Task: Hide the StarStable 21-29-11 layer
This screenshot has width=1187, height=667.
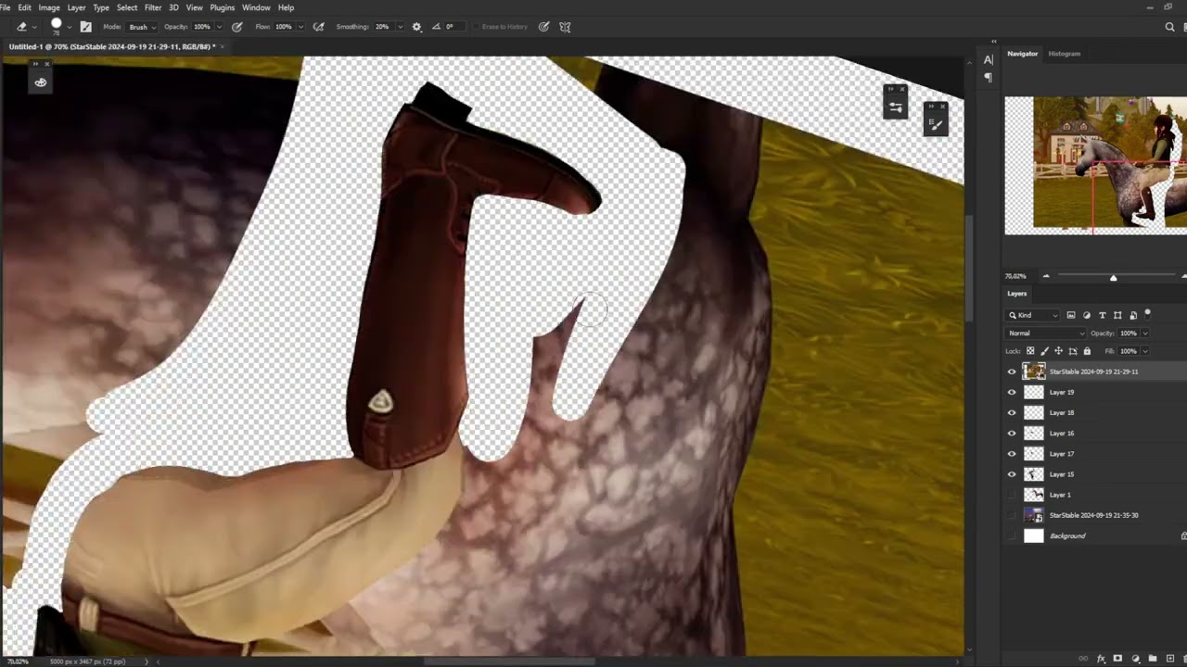Action: point(1012,371)
